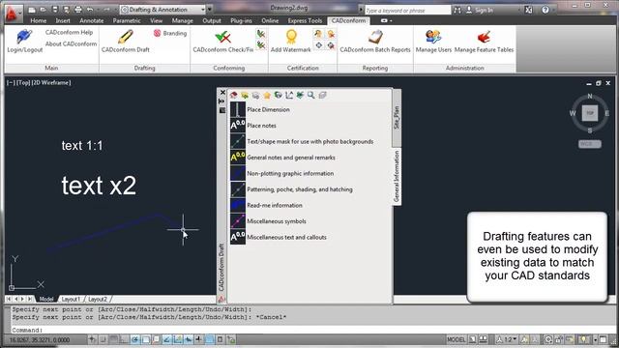Screen dimensions: 619x348
Task: Switch to the Annotate ribbon tab
Action: (x=91, y=20)
